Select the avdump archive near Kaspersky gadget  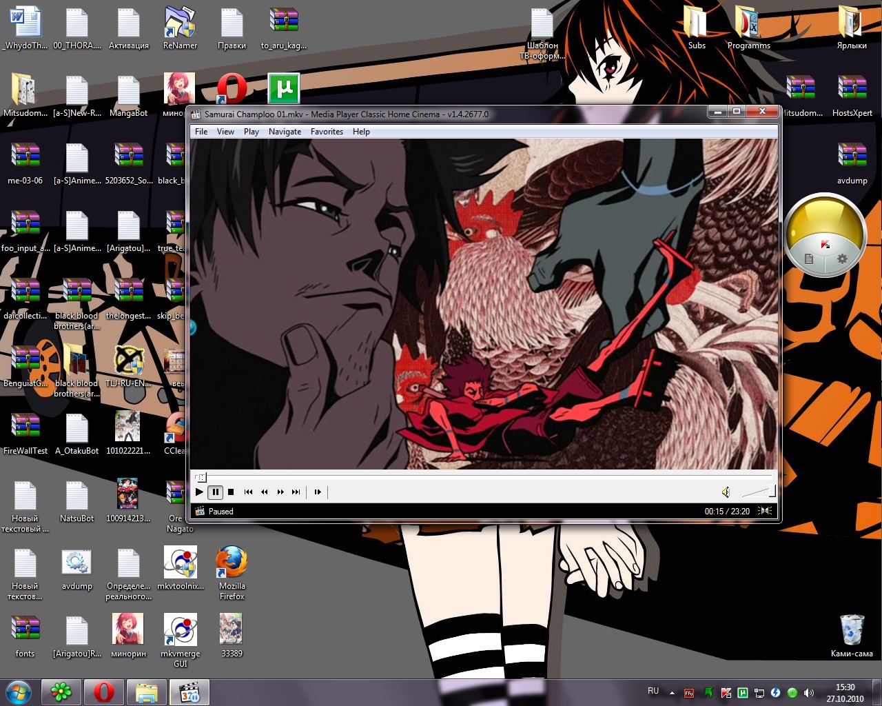click(852, 163)
